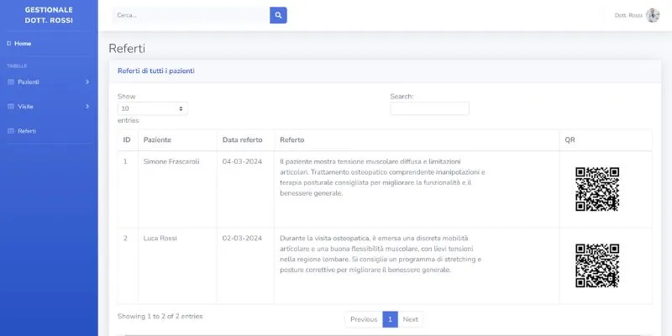
Task: Open QR code for Simone Frascaroli
Action: (x=596, y=189)
